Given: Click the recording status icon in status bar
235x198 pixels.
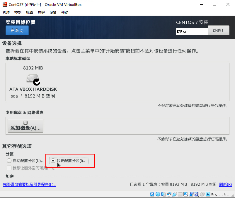Looking at the screenshot, I should click(x=191, y=194).
